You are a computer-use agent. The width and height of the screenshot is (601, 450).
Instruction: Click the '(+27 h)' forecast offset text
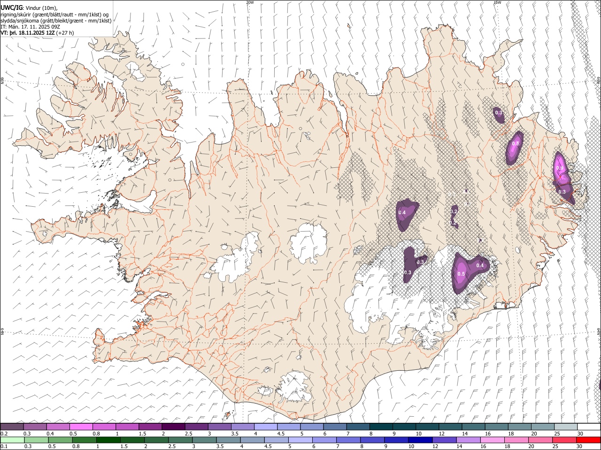coord(65,33)
